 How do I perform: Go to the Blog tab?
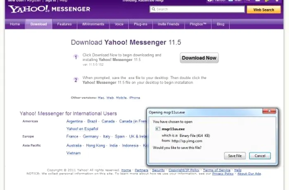pos(220,24)
